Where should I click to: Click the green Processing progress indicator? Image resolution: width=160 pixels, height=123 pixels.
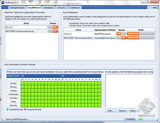coord(141,119)
